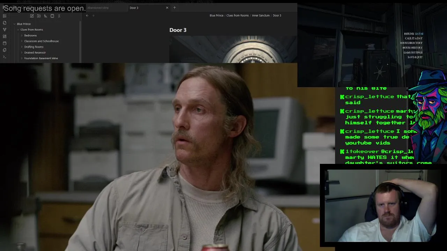Click the Drained Reservoir folder label

point(35,53)
